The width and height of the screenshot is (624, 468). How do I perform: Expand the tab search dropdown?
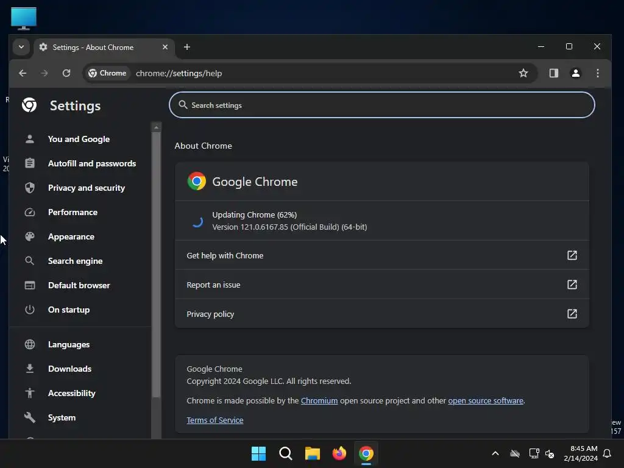[x=21, y=47]
